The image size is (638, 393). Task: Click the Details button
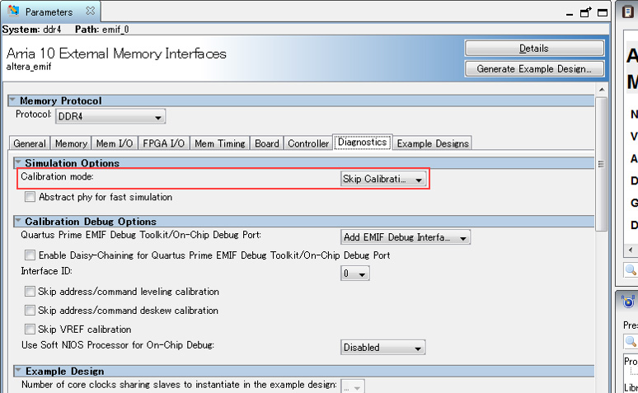coord(533,49)
